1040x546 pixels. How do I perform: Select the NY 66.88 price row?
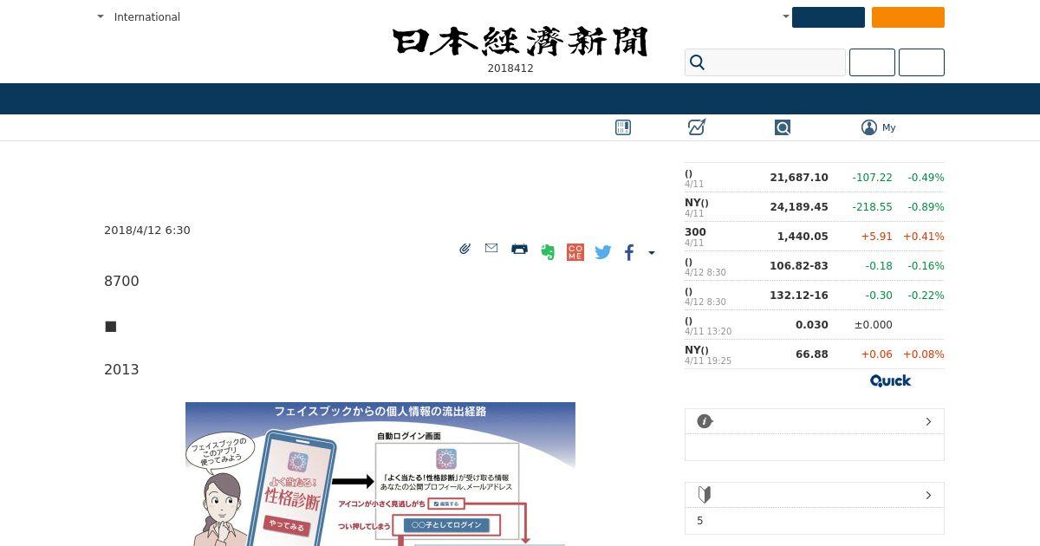815,354
